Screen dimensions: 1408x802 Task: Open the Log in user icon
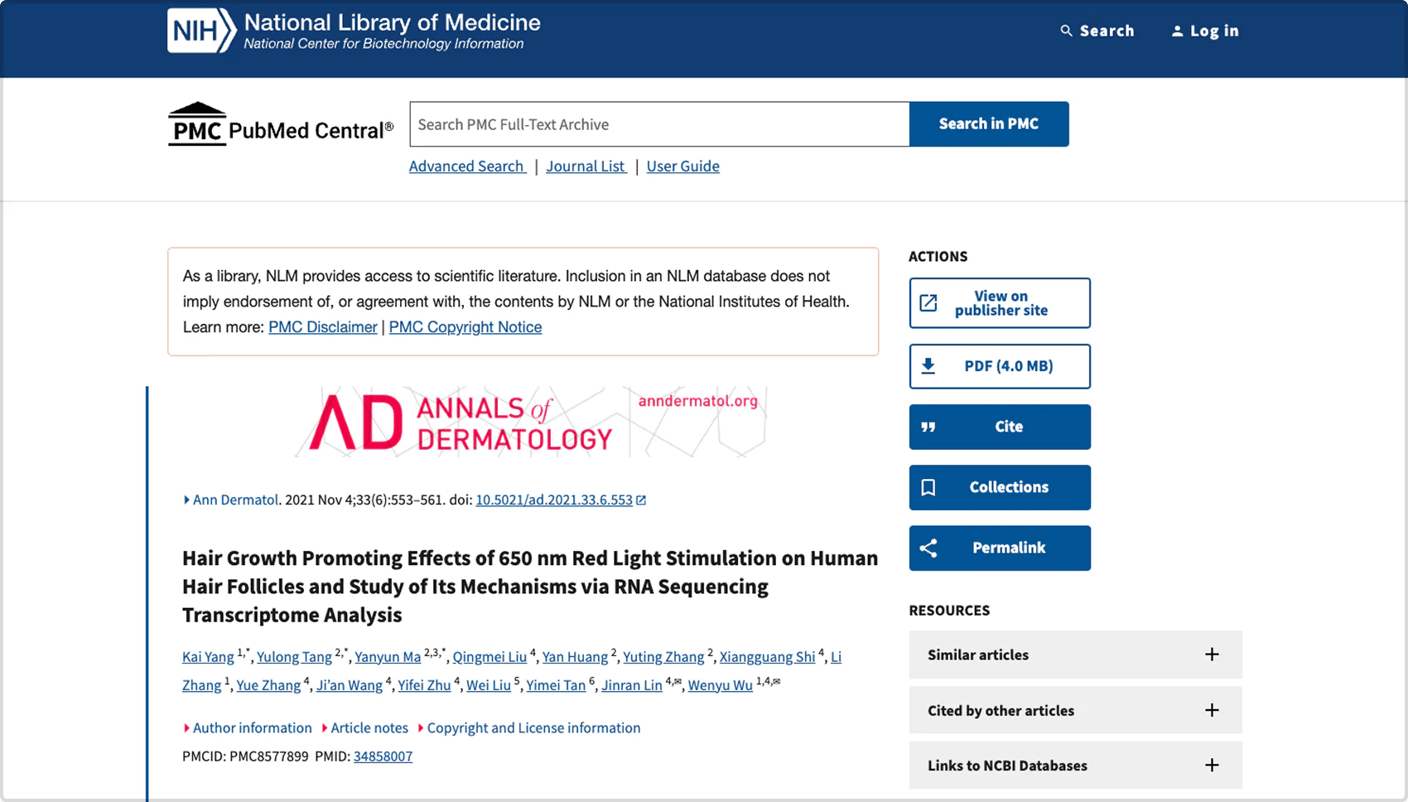[x=1177, y=31]
